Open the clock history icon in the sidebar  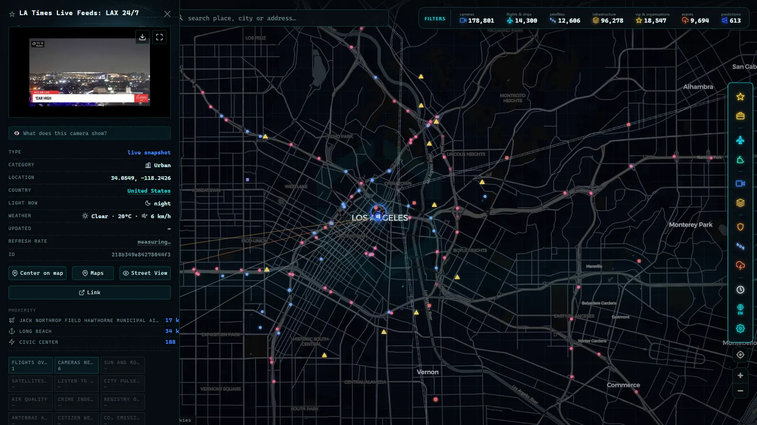point(740,290)
